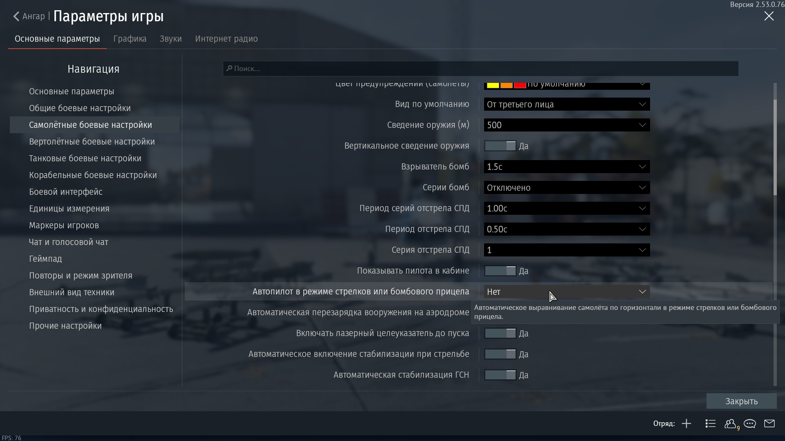The image size is (785, 441).
Task: Open the list icon in bottom bar
Action: click(710, 424)
